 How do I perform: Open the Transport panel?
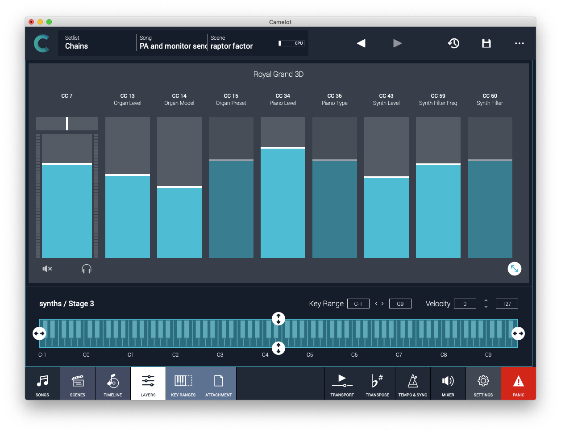click(x=342, y=383)
